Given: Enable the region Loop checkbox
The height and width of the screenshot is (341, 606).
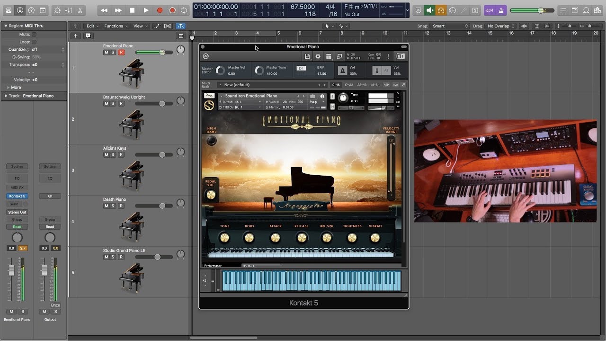Looking at the screenshot, I should pos(34,42).
